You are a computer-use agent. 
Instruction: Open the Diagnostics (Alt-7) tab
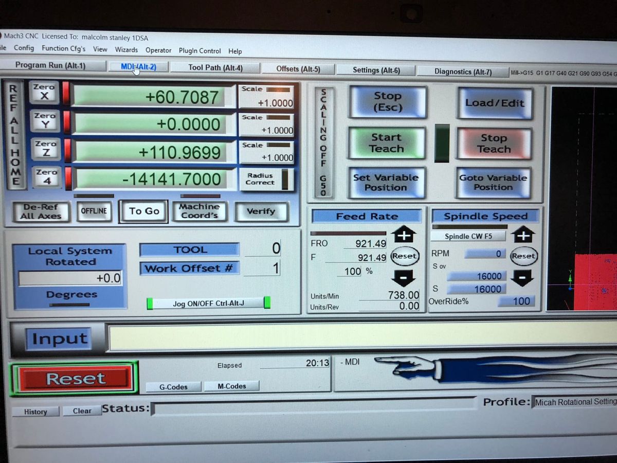pyautogui.click(x=463, y=72)
